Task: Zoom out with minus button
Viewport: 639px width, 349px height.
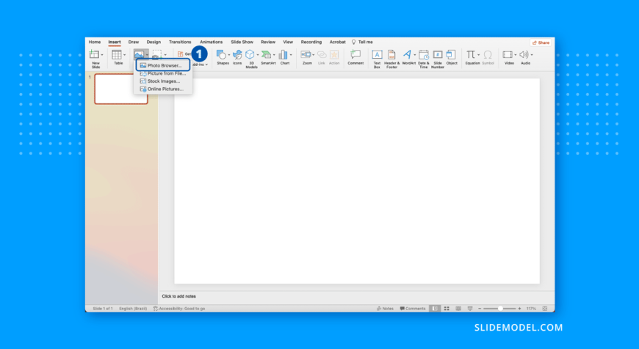Action: [480, 309]
